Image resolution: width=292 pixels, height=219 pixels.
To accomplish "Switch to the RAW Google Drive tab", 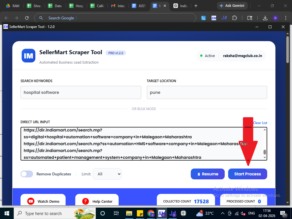I will pyautogui.click(x=13, y=6).
